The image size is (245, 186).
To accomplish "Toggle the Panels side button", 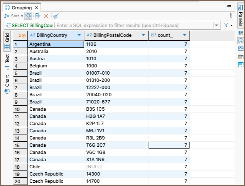I will click(x=241, y=16).
